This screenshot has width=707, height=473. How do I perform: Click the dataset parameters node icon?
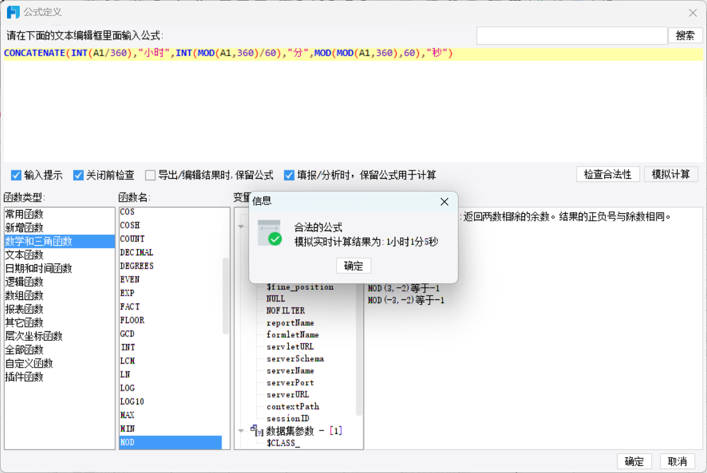[257, 431]
